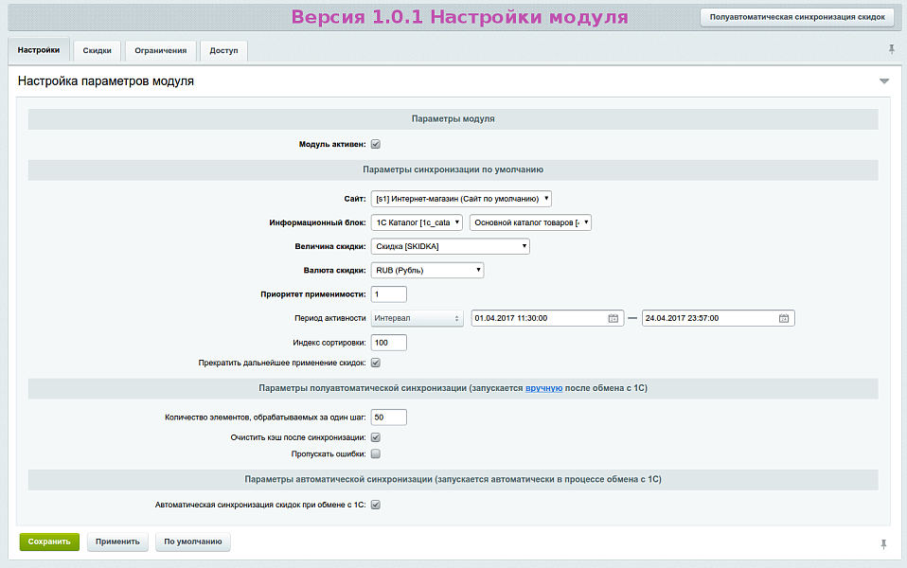
Task: Open the 'Доступ' tab
Action: tap(222, 51)
